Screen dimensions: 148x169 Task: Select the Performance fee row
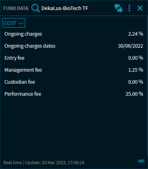(74, 94)
